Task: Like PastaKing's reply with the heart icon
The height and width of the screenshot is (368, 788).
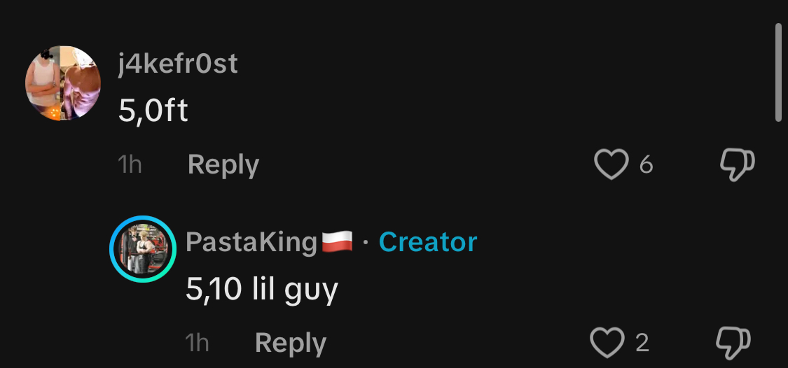Action: point(607,342)
